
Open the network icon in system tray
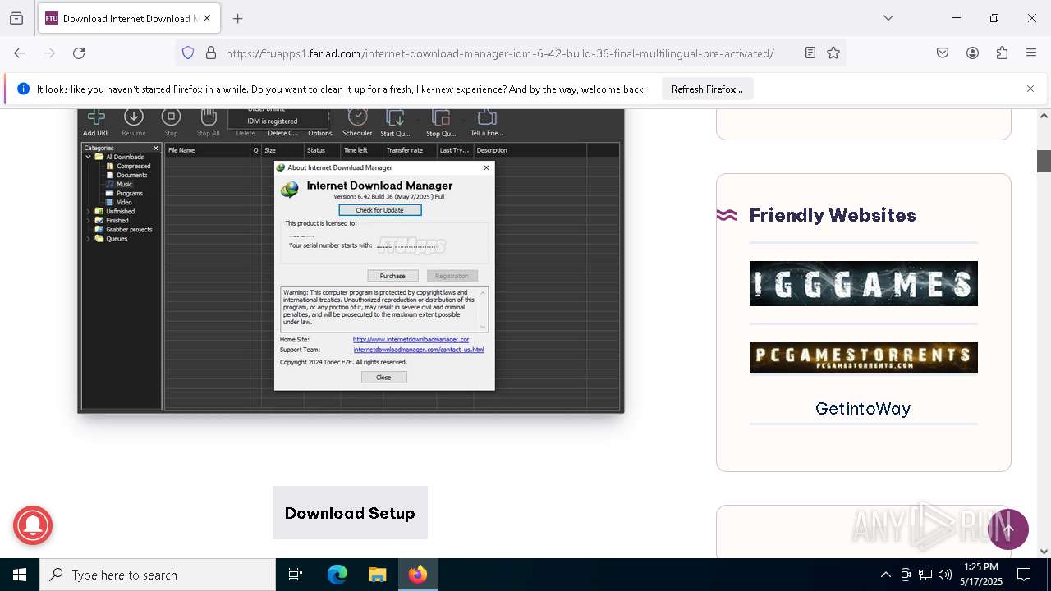(x=925, y=575)
